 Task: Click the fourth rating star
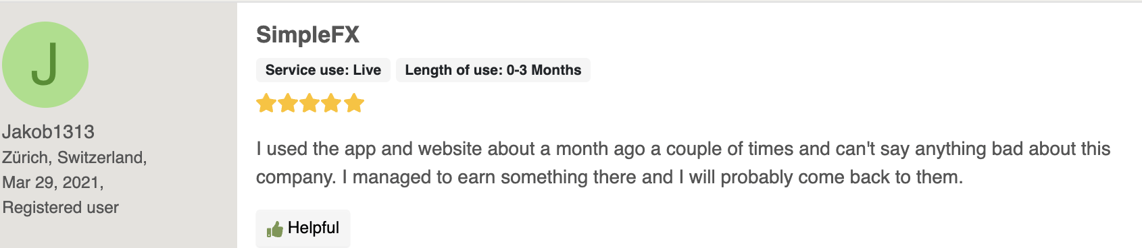click(332, 103)
